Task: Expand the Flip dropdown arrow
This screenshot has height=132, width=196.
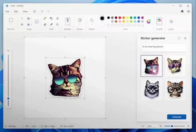Action: click(x=31, y=25)
